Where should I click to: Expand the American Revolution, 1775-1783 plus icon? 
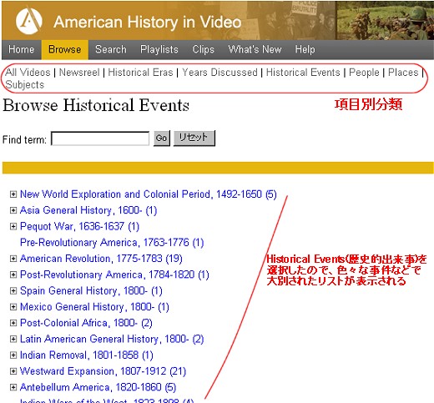[x=13, y=259]
